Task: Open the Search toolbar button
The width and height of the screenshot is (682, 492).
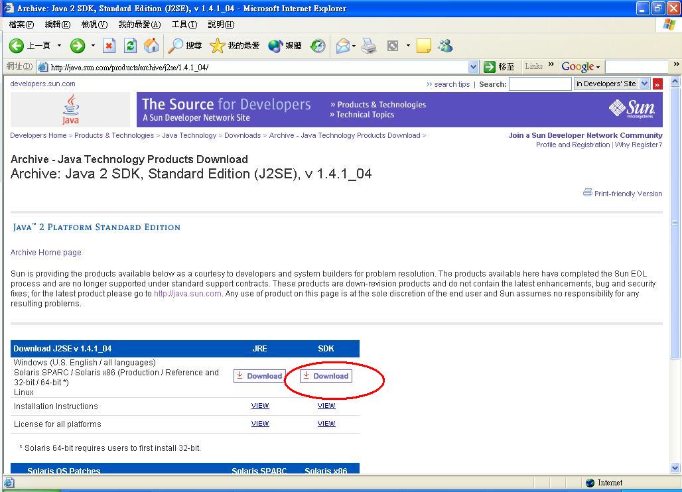Action: (x=184, y=46)
